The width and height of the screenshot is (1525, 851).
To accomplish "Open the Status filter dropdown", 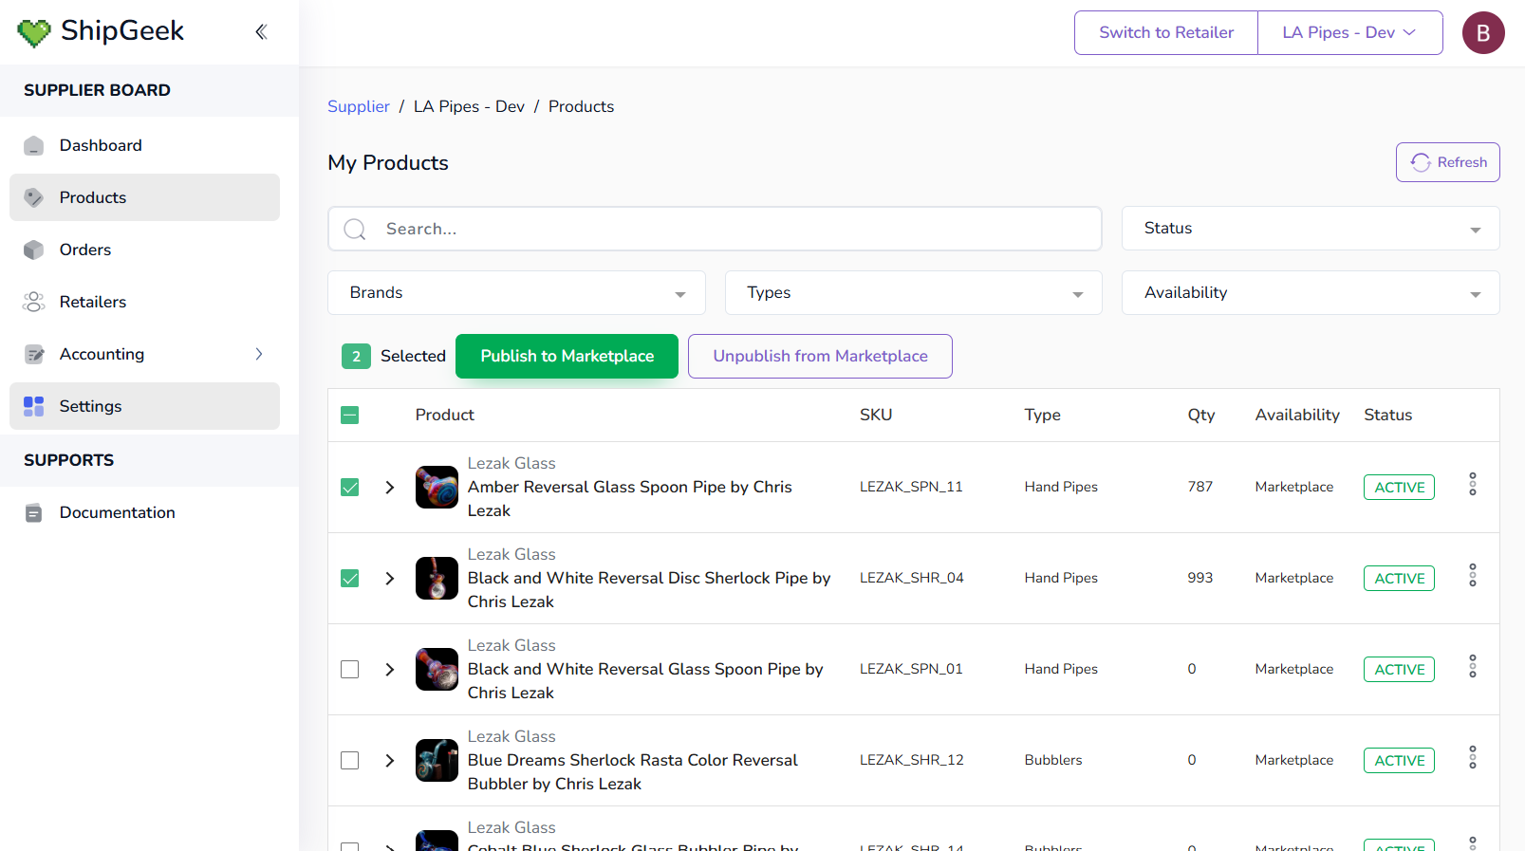I will [1311, 229].
